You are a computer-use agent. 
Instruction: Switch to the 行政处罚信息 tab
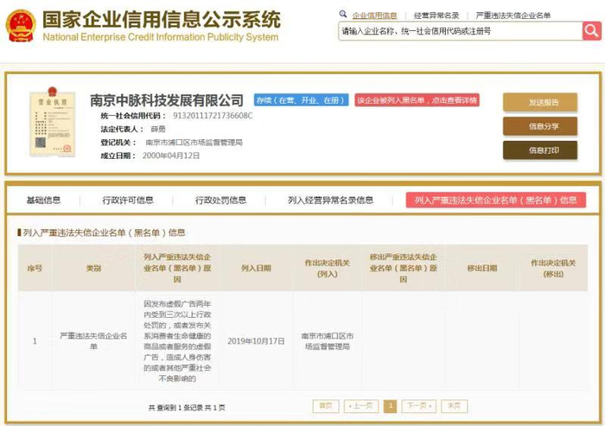click(x=220, y=200)
